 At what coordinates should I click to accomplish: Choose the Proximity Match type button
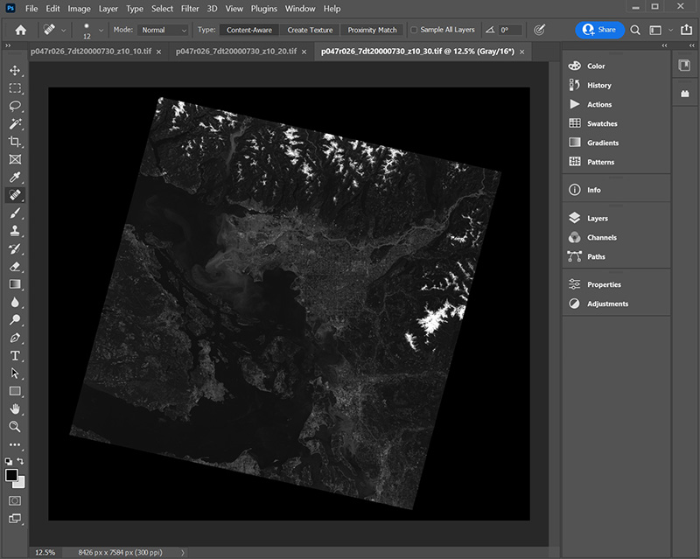[372, 30]
